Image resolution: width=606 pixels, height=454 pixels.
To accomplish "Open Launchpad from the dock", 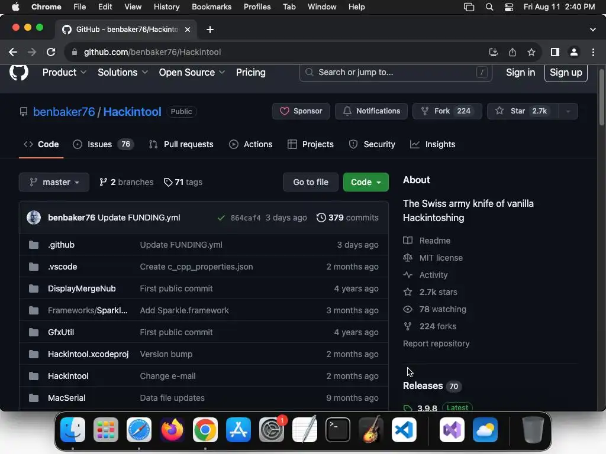I will coord(106,430).
